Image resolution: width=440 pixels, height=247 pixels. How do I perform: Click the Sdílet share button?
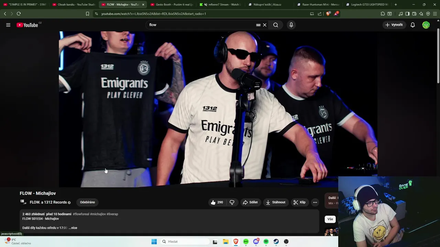pos(250,202)
